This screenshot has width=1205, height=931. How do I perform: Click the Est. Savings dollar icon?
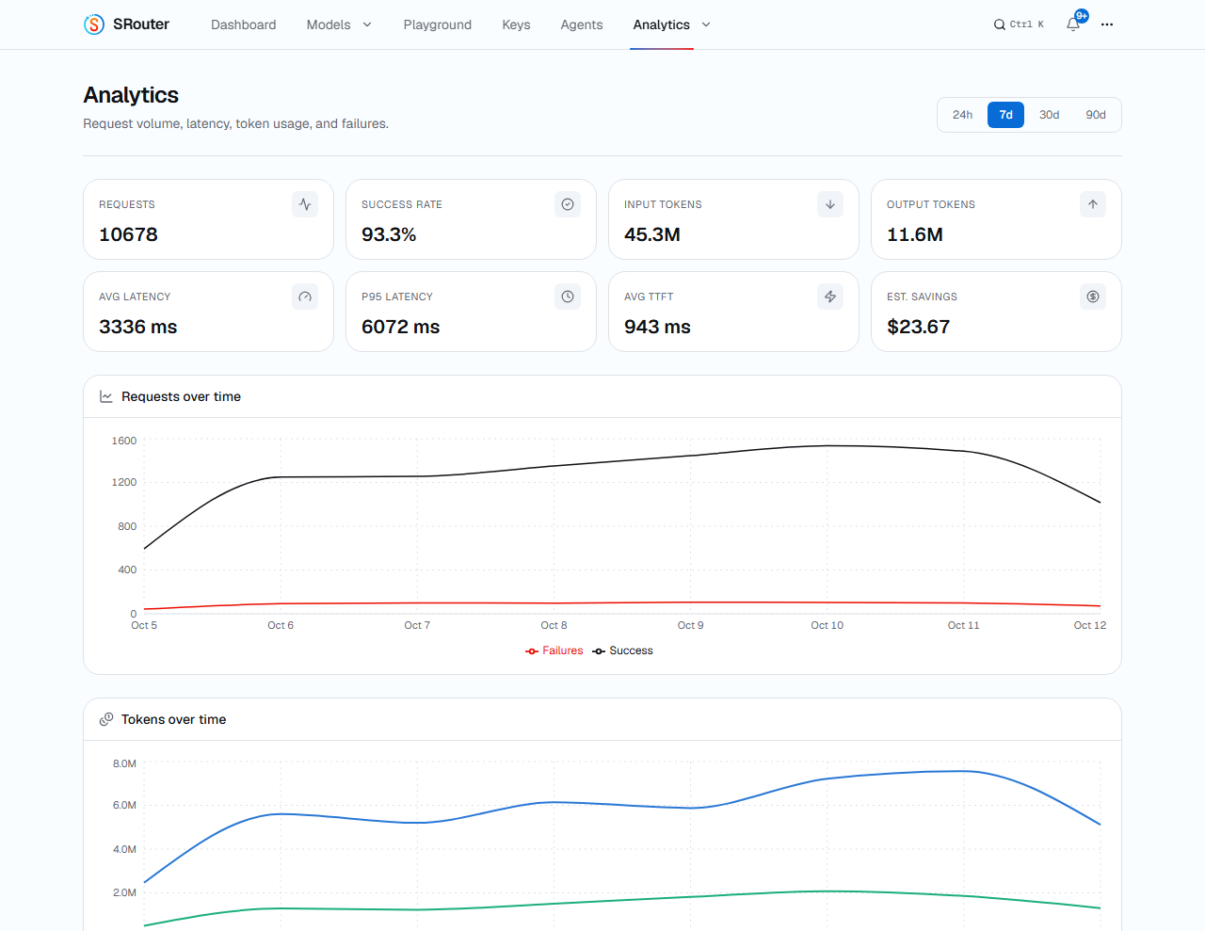1093,297
